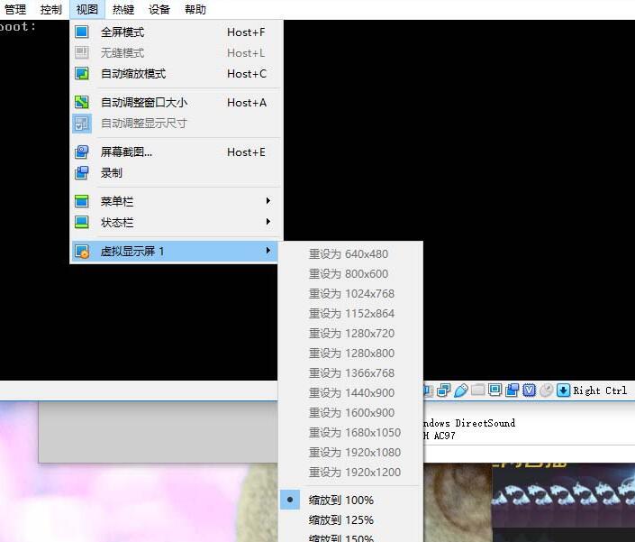The width and height of the screenshot is (635, 542).
Task: Click the USB devices status icon
Action: coord(461,390)
